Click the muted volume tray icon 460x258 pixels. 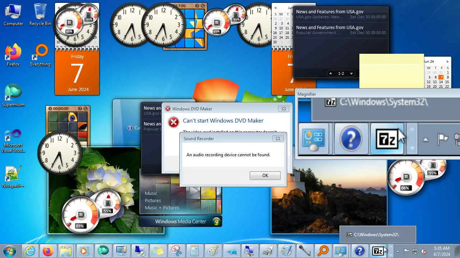click(x=424, y=251)
